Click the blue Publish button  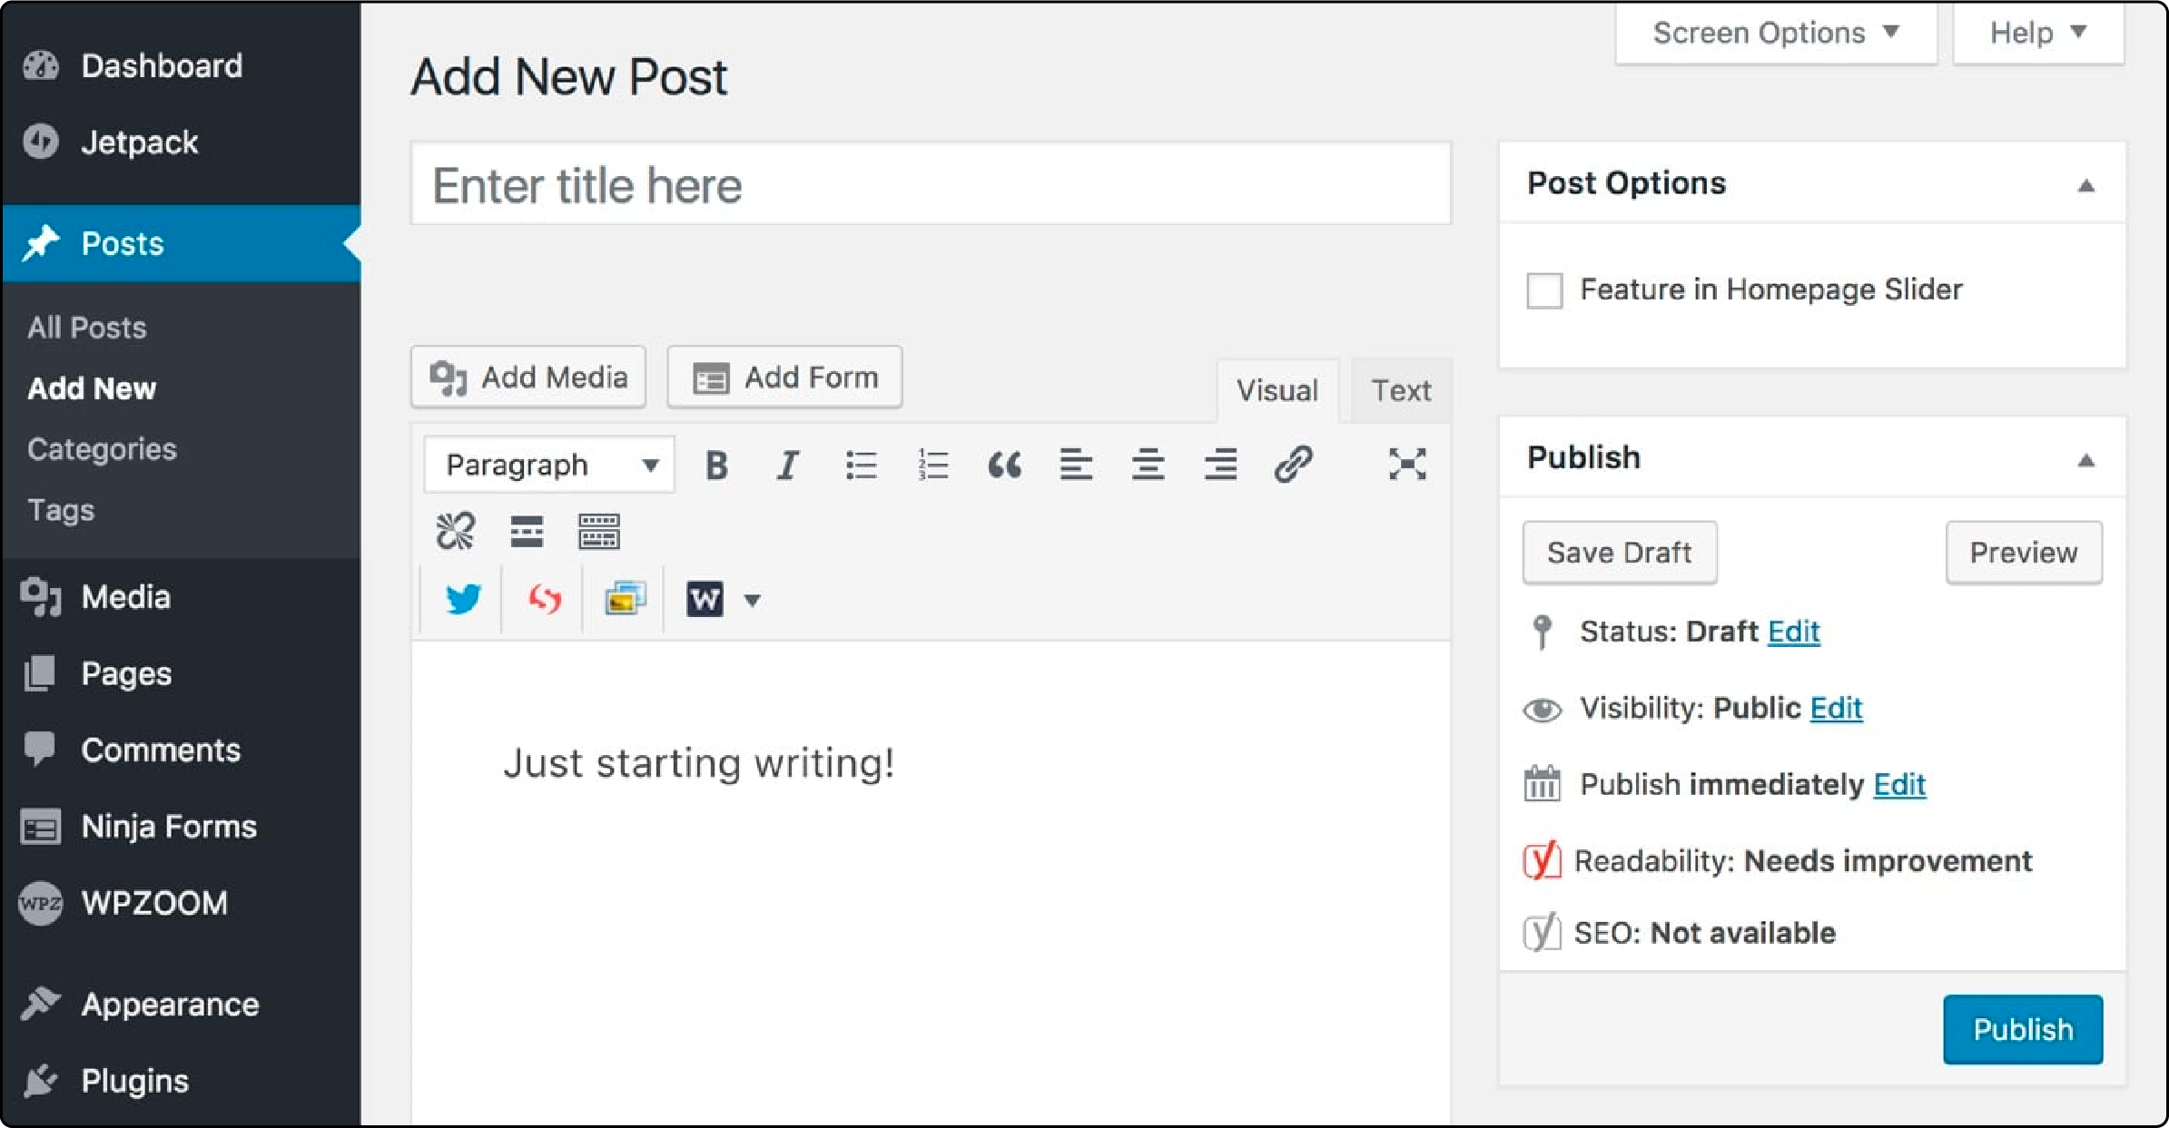[x=2023, y=1030]
